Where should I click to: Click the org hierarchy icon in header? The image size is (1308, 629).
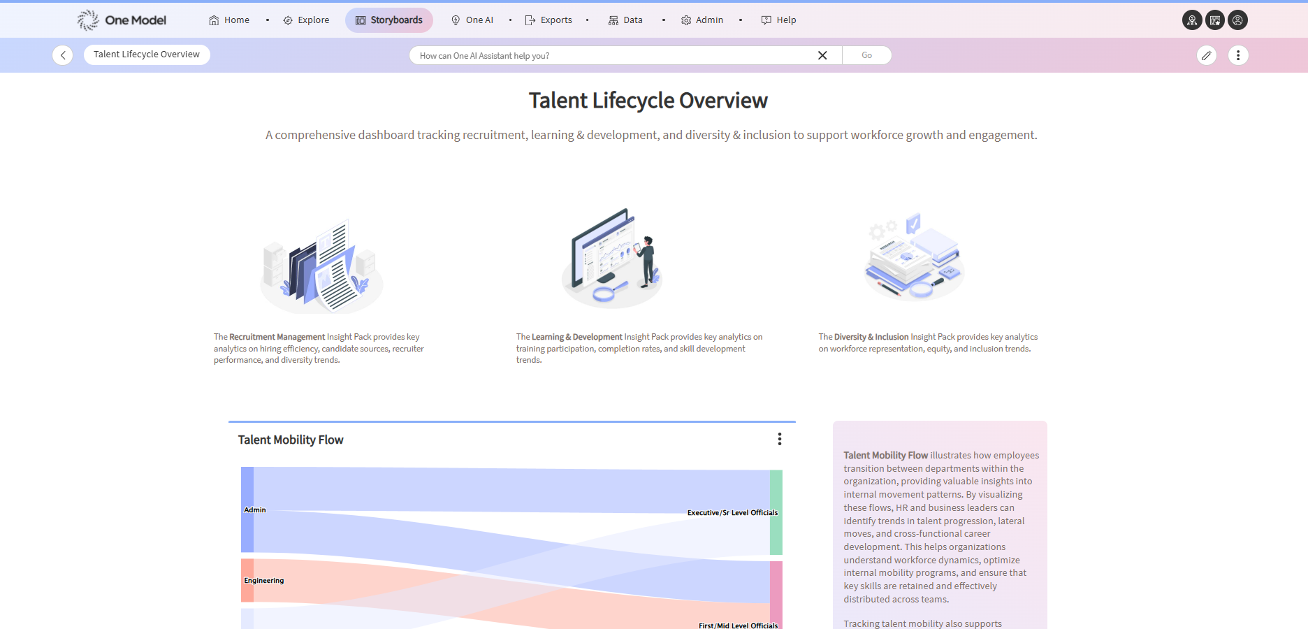pos(1192,20)
